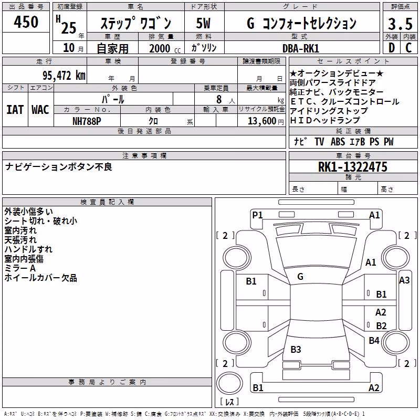Click the B3 mark on rear hatch

coord(296,349)
